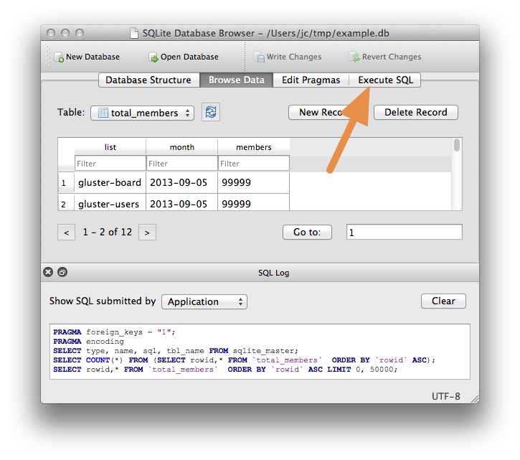
Task: Click the table's vertical scrollbar handle
Action: coord(457,145)
